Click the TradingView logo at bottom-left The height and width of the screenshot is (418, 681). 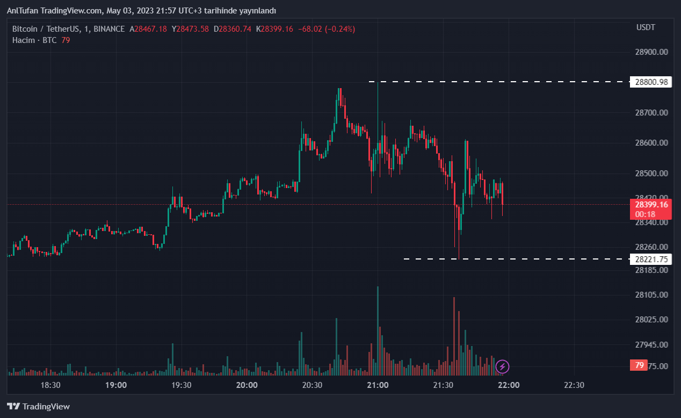pyautogui.click(x=38, y=407)
